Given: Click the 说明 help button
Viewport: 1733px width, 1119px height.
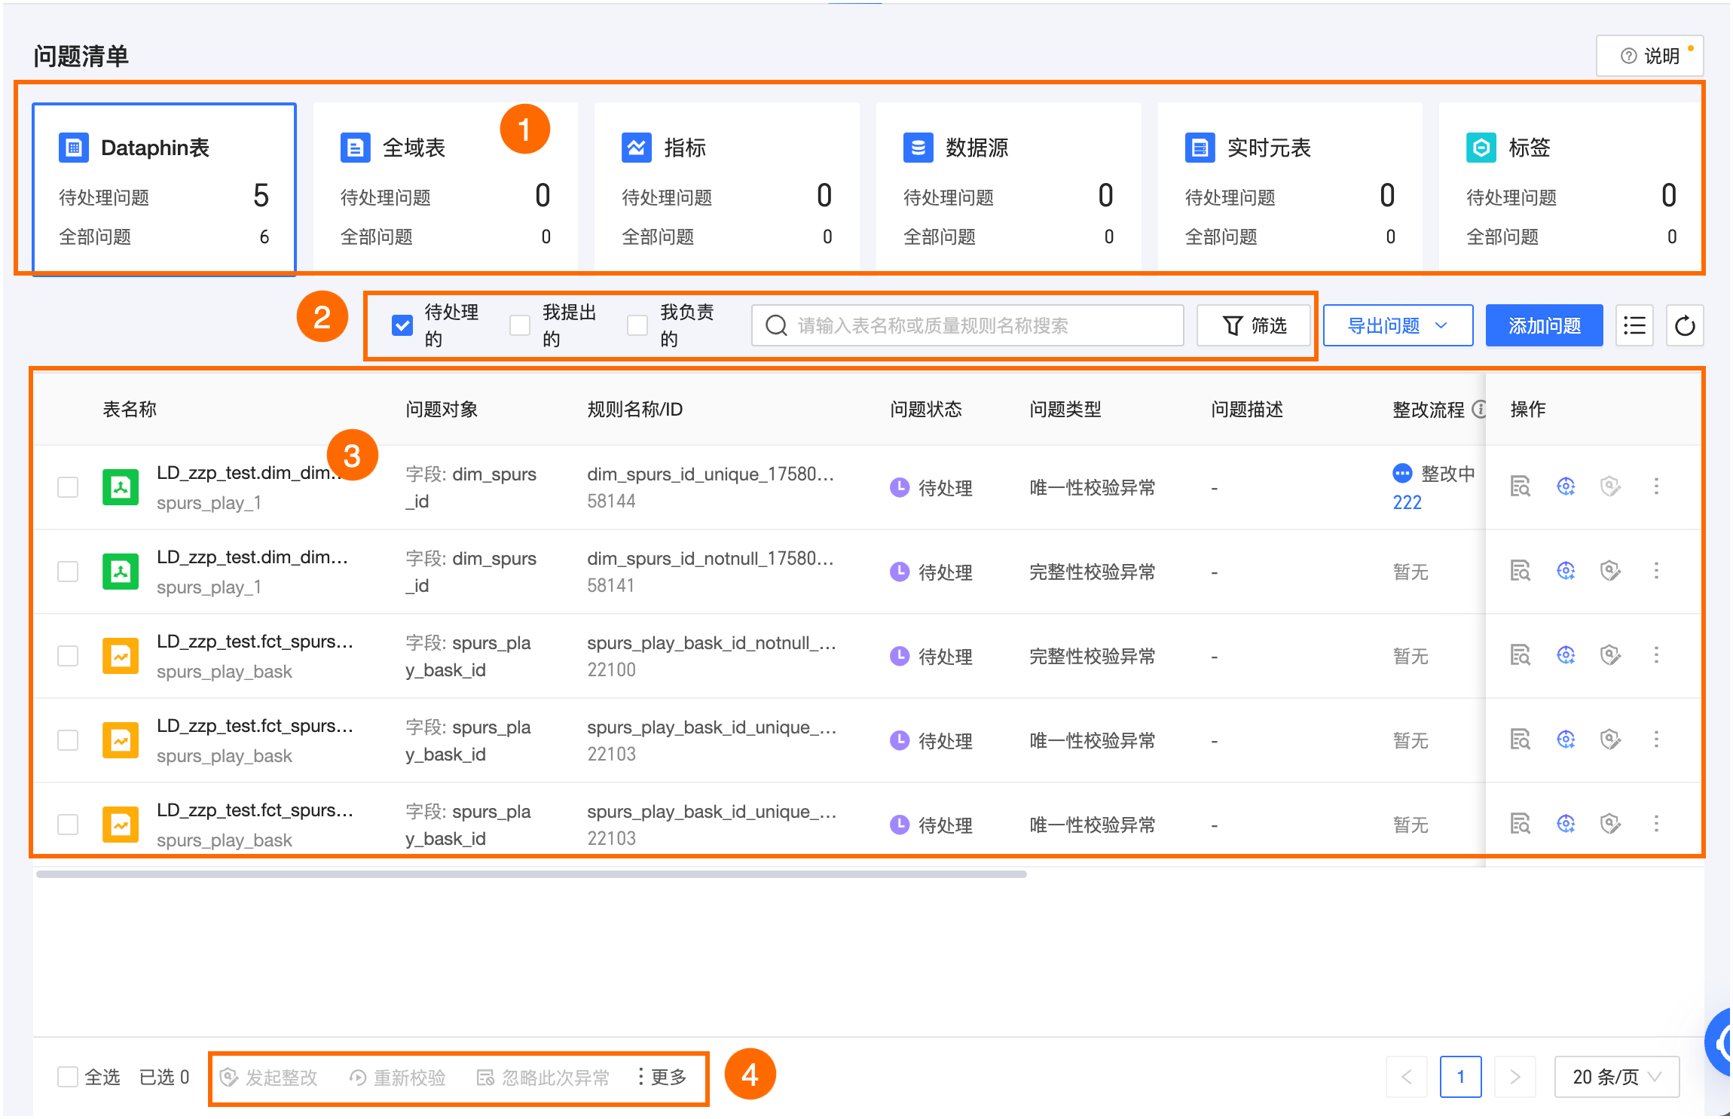Looking at the screenshot, I should [x=1649, y=56].
